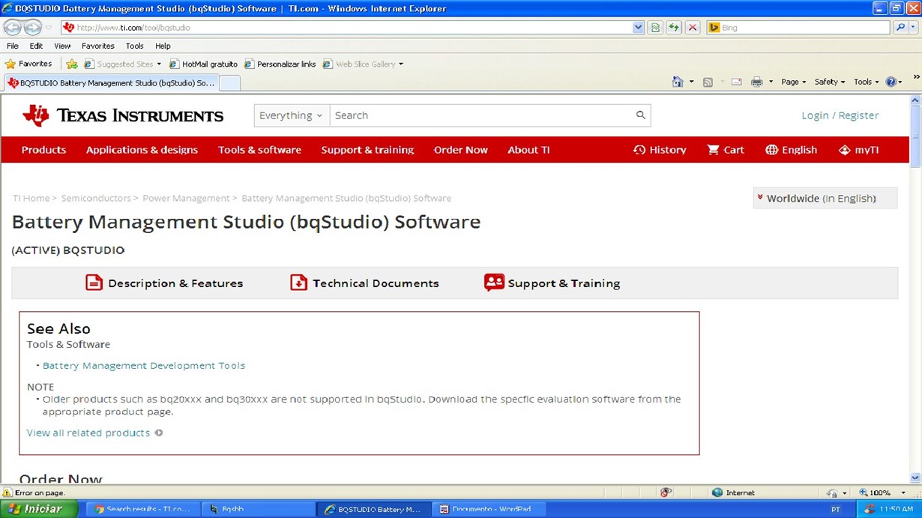Click the Error on page warning icon
Viewport: 922px width, 518px height.
point(7,493)
